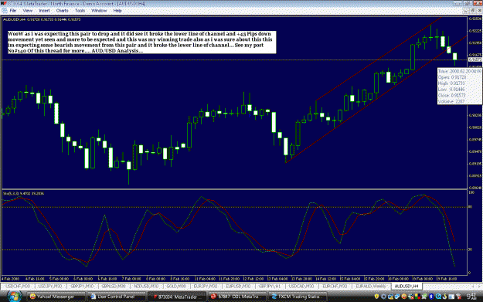Image resolution: width=483 pixels, height=302 pixels.
Task: Switch to the EURJPY,M30 chart tab
Action: (x=206, y=287)
